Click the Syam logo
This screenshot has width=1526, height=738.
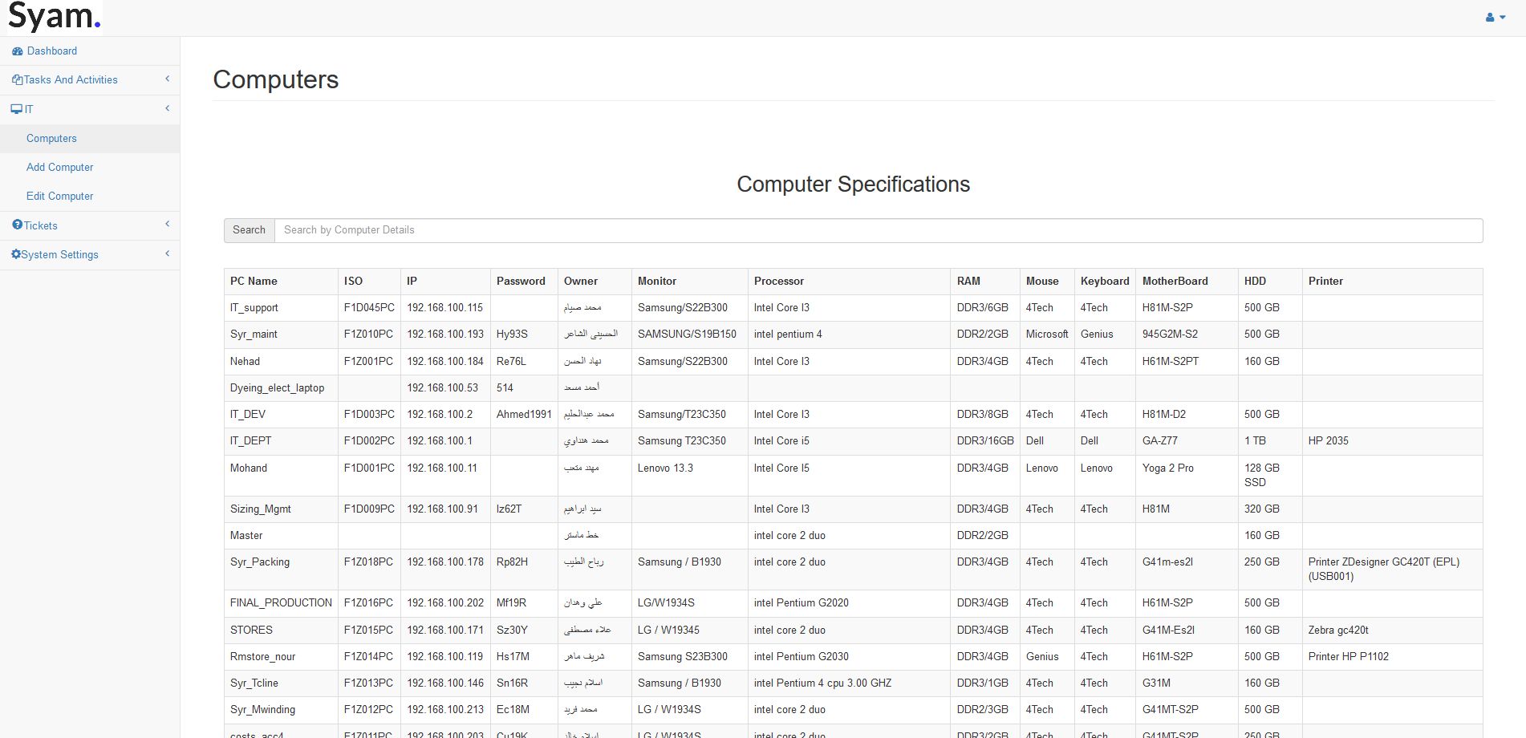coord(54,17)
